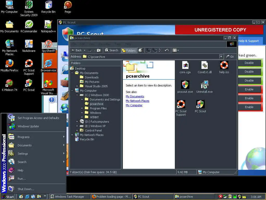This screenshot has height=200, width=266.
Task: Open K-Meleon 74 desktop icon
Action: [9, 85]
